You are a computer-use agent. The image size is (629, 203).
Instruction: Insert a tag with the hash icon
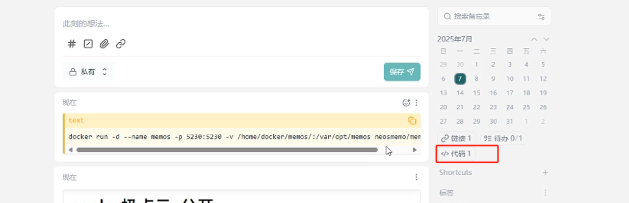pyautogui.click(x=72, y=44)
